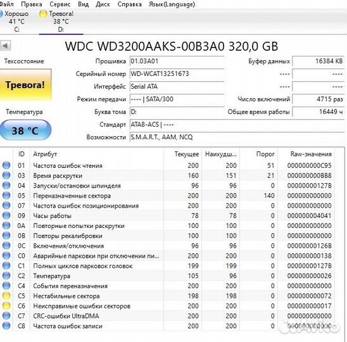Select the Часы работы attribute name

[x=52, y=216]
